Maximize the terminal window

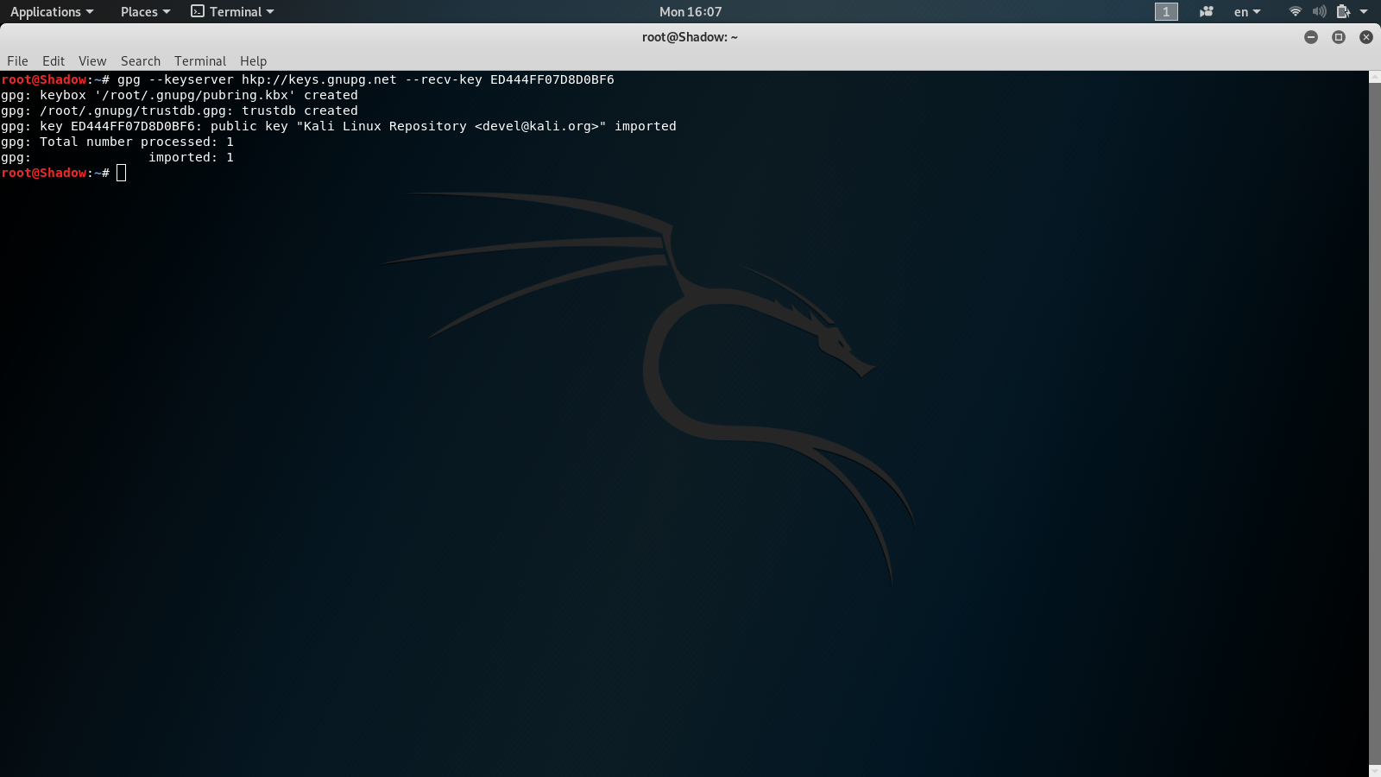[x=1339, y=37]
